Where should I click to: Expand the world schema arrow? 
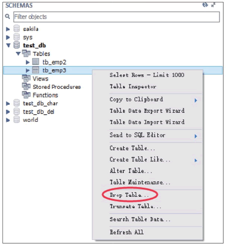pos(8,120)
